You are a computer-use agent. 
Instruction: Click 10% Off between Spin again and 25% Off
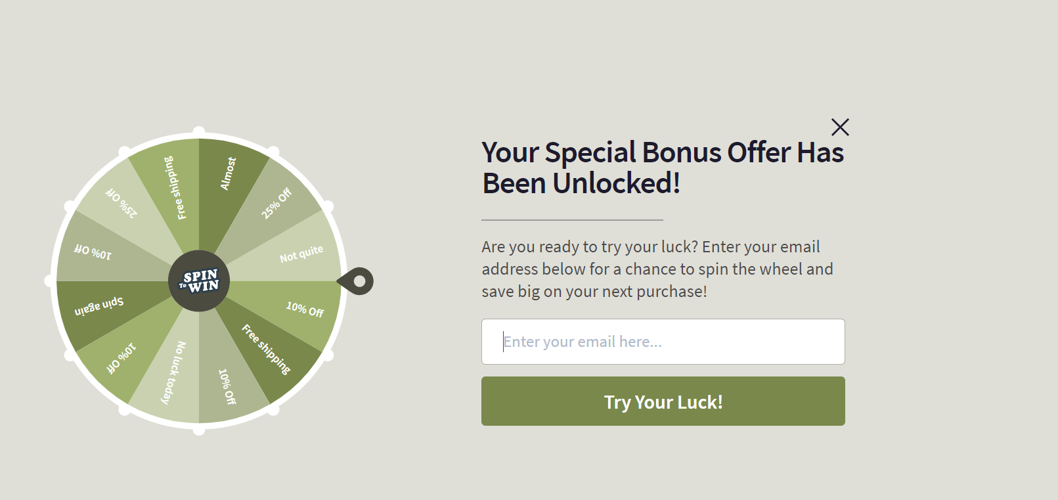point(93,252)
